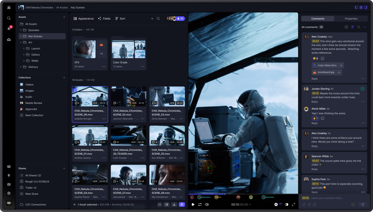Switch to the Properties tab

pos(351,18)
